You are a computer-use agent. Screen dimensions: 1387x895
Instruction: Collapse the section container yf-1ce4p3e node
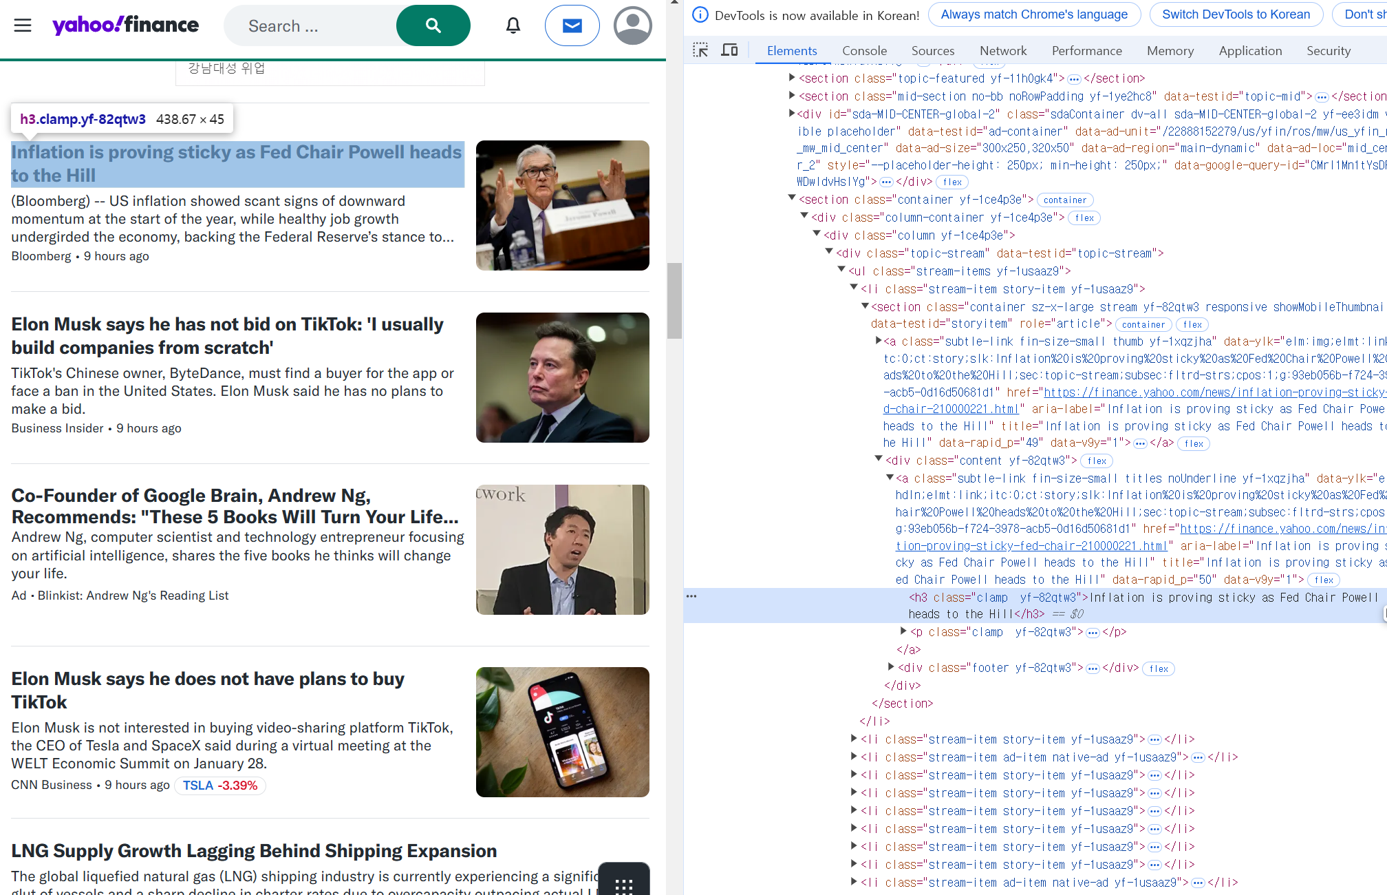click(792, 198)
